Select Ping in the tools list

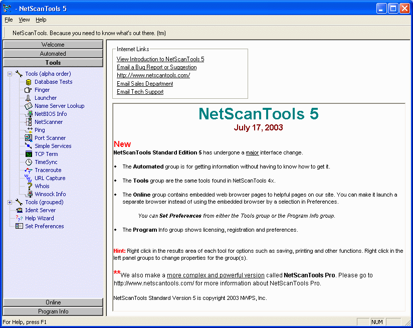[40, 130]
